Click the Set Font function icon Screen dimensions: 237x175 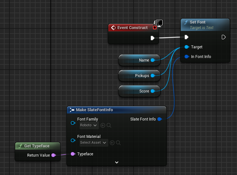tap(186, 23)
